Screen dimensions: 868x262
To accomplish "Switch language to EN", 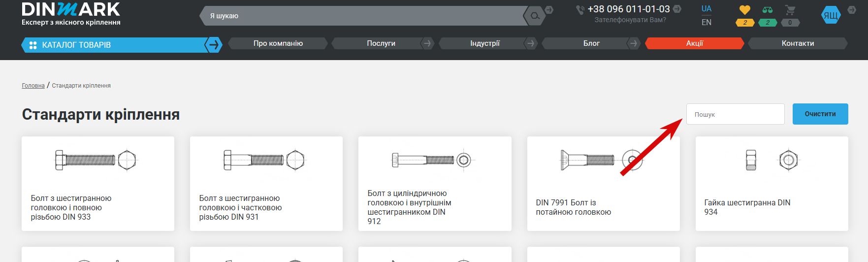I will [707, 22].
